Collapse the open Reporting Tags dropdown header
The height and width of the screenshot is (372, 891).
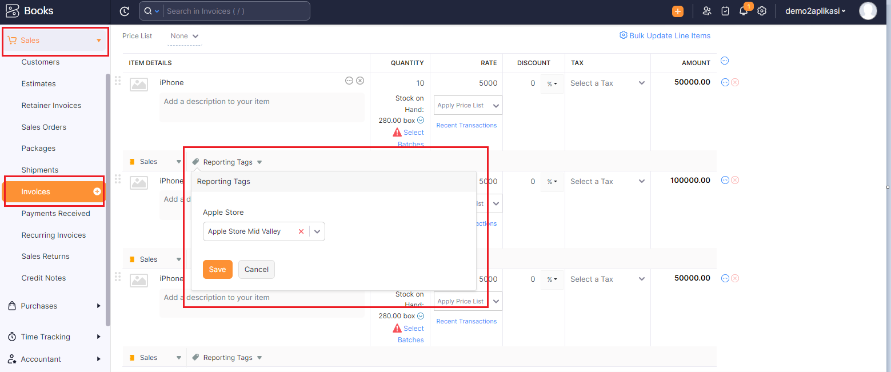point(227,162)
